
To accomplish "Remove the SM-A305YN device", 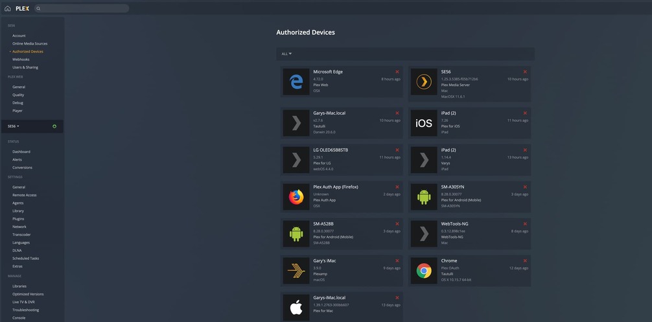I will (525, 187).
